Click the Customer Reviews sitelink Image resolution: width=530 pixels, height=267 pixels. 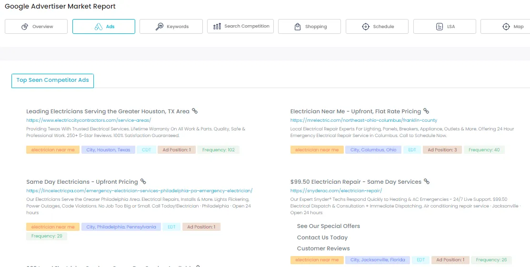tap(323, 248)
